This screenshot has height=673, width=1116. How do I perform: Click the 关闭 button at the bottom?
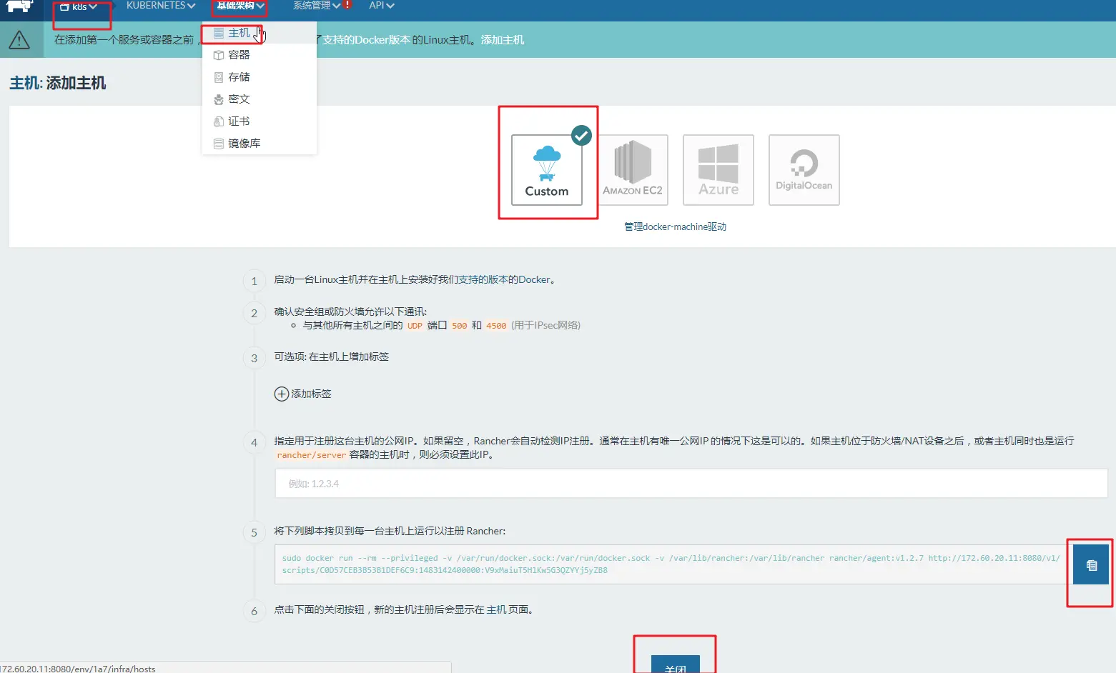pyautogui.click(x=675, y=664)
